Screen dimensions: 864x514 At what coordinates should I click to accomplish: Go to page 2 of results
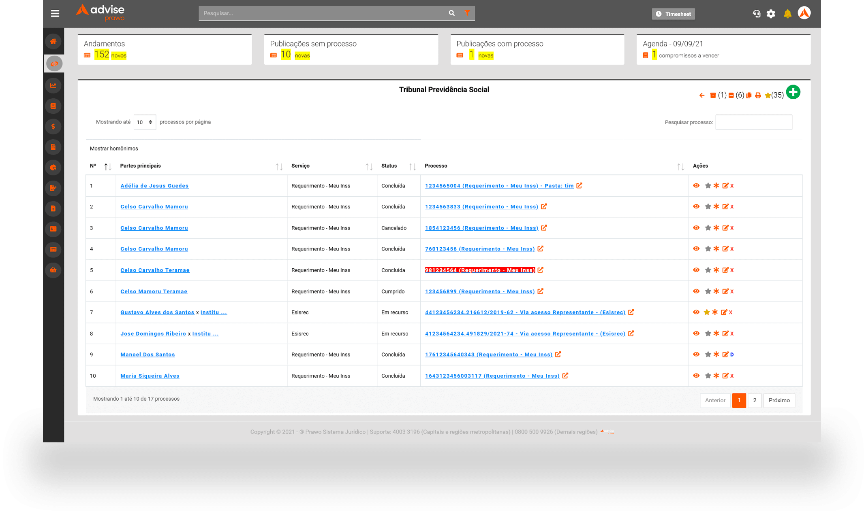point(754,400)
